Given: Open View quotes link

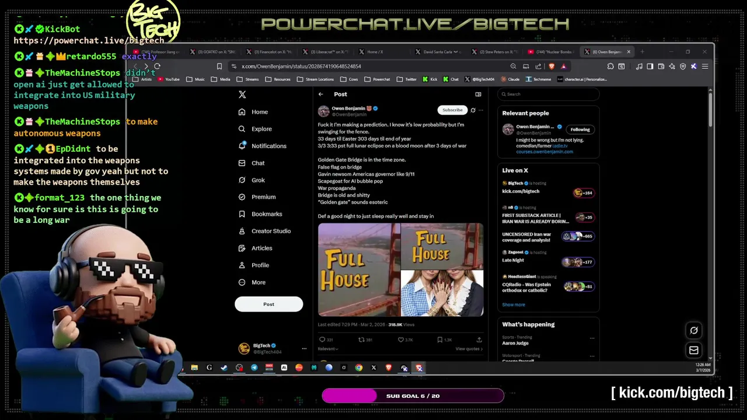Looking at the screenshot, I should 469,349.
